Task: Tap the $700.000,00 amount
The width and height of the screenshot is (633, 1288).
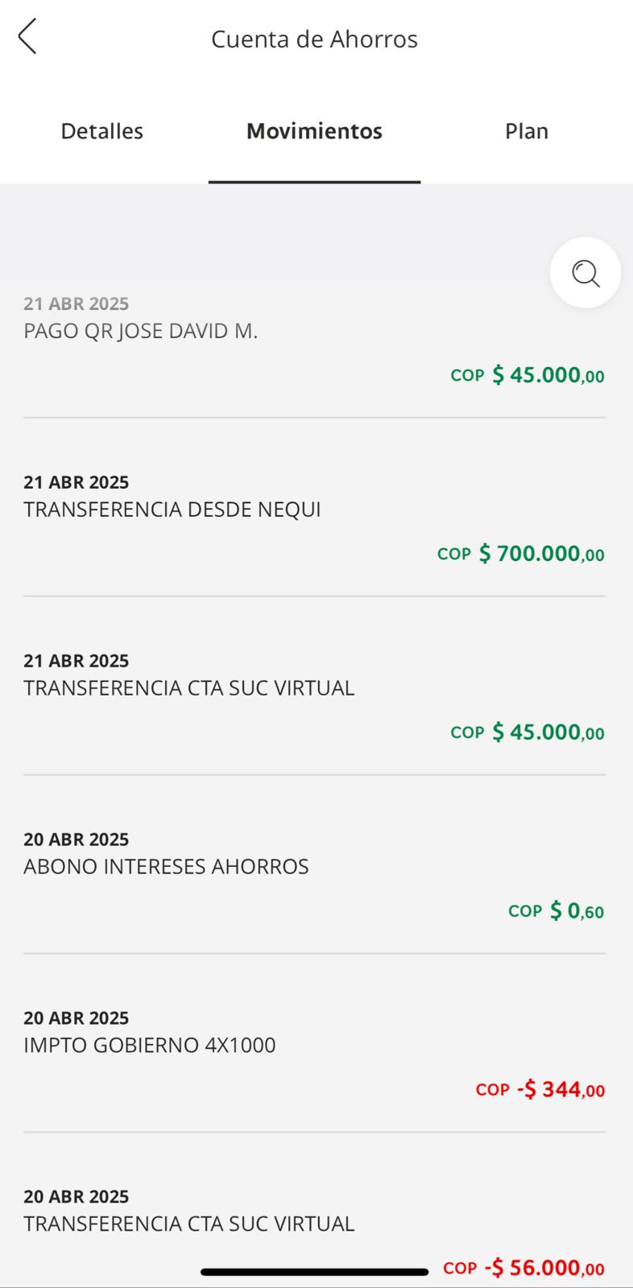Action: tap(541, 554)
